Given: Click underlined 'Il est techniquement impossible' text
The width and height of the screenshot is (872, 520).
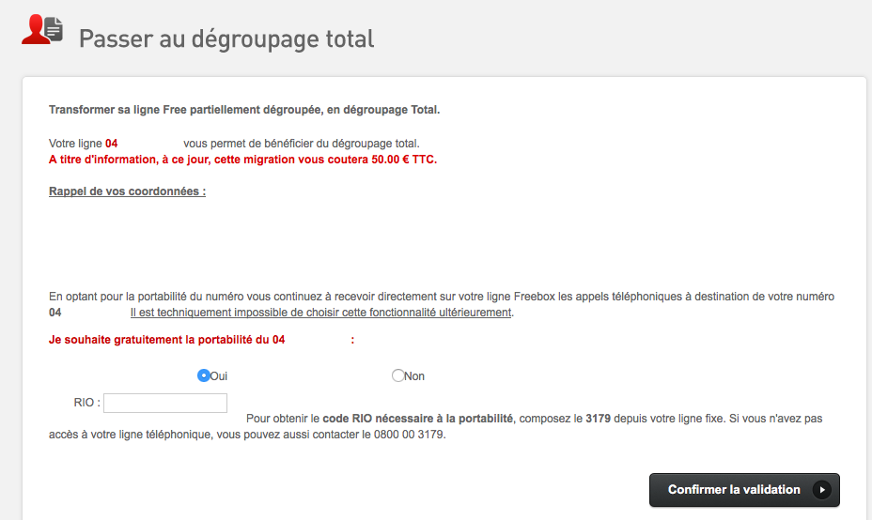Looking at the screenshot, I should pyautogui.click(x=320, y=313).
